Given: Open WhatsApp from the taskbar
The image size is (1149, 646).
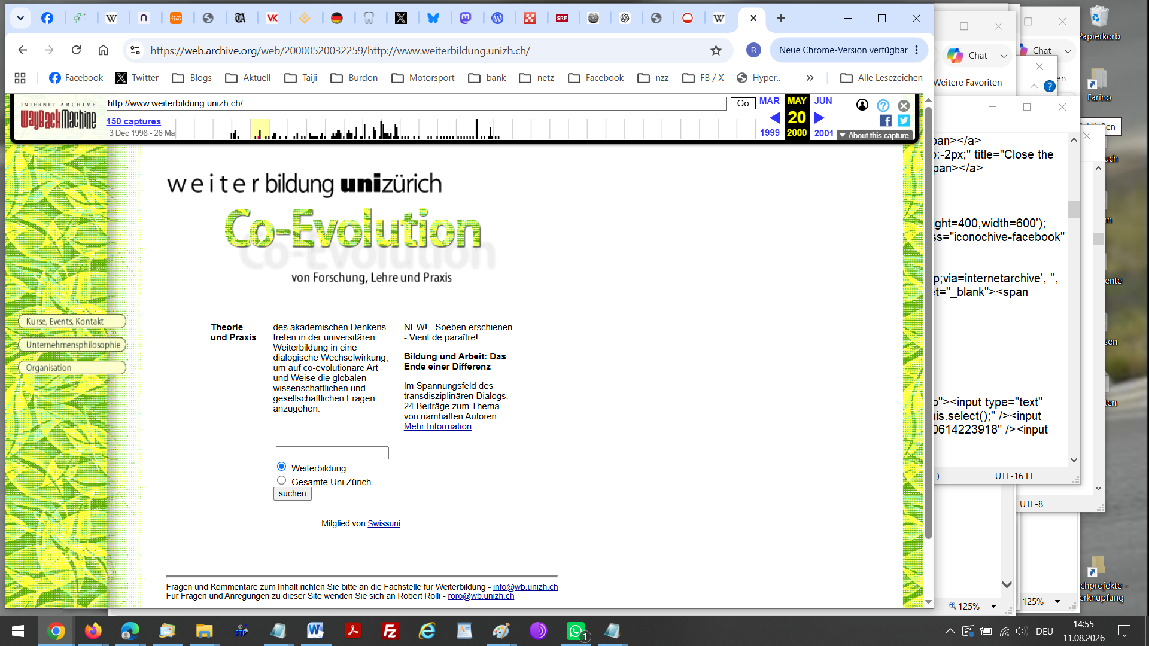Looking at the screenshot, I should tap(576, 631).
